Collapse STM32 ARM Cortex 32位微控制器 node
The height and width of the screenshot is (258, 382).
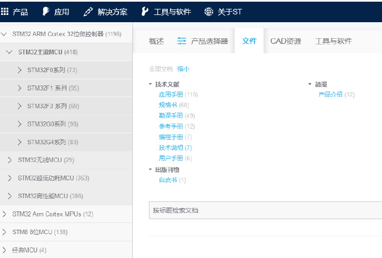[x=4, y=34]
